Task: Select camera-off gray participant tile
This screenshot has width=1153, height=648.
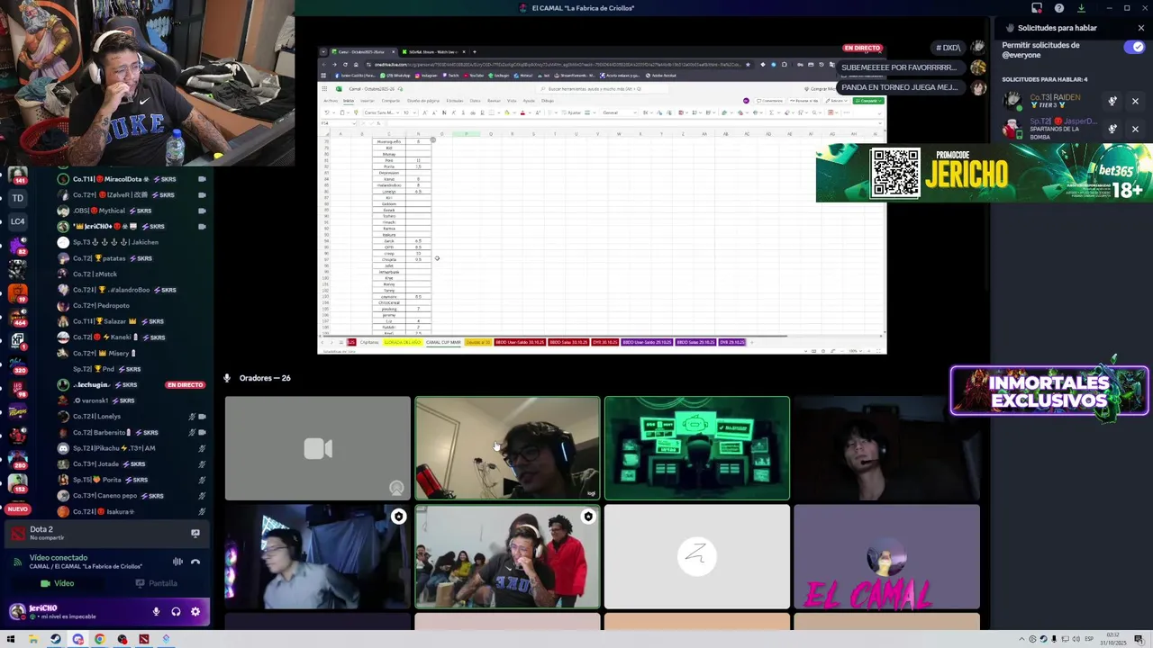Action: (317, 448)
